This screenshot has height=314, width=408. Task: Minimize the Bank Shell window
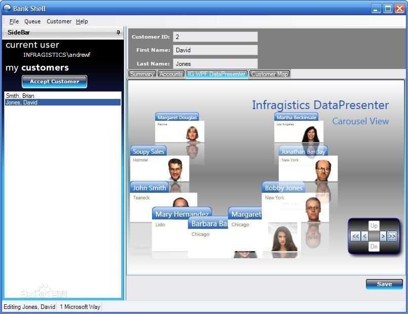point(375,9)
